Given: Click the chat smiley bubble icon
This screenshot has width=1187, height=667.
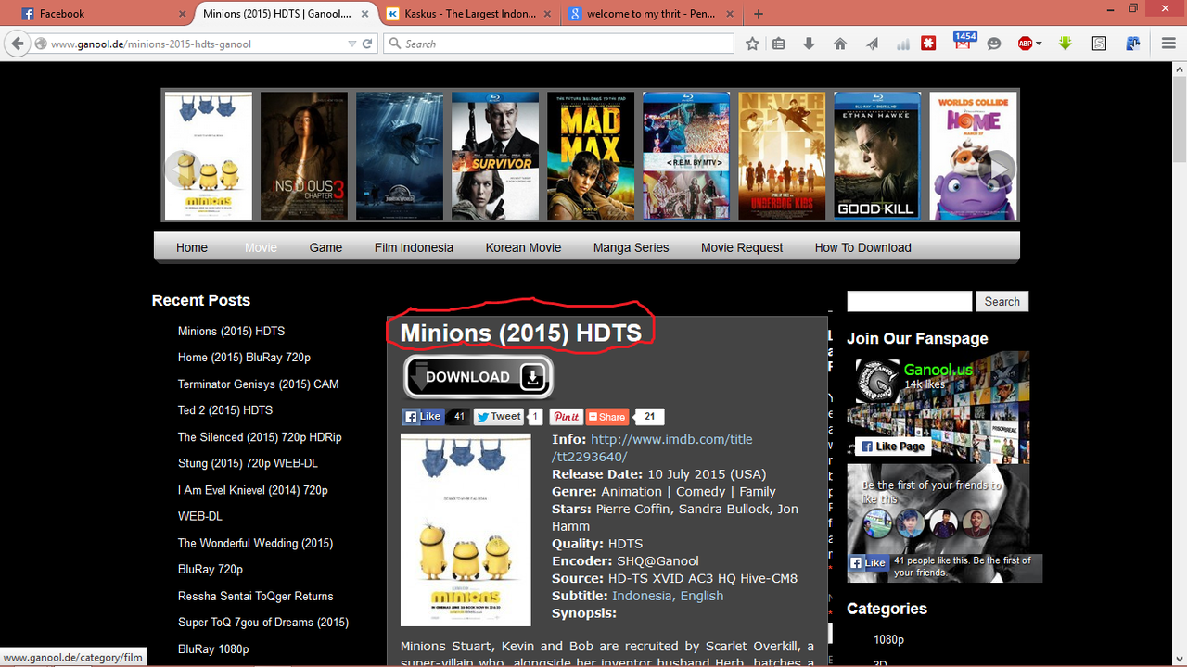Looking at the screenshot, I should [994, 44].
